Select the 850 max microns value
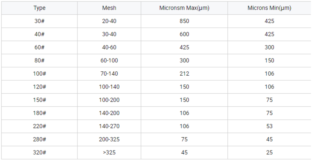313x161 pixels. click(x=184, y=21)
